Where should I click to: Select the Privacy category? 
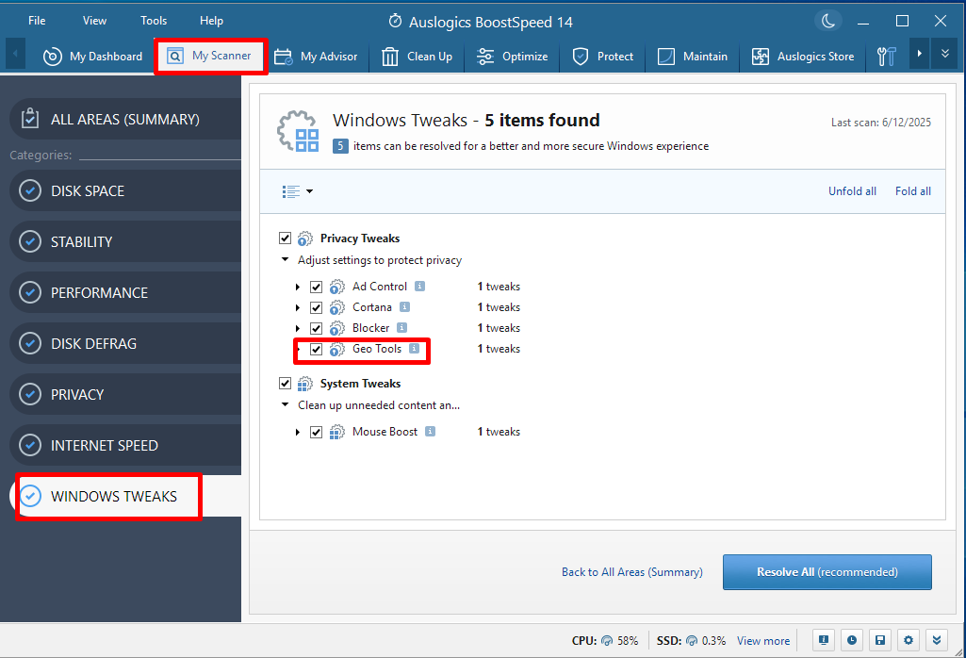125,394
